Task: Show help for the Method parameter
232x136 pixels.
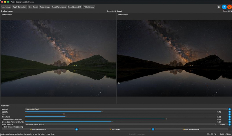Action: [x=229, y=109]
